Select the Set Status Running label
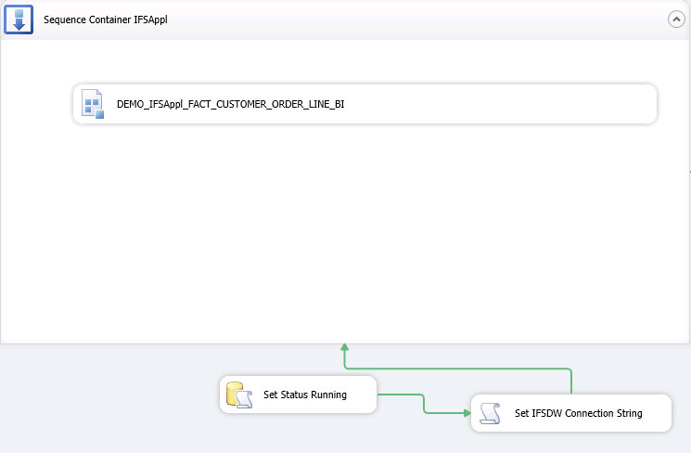691x453 pixels. pos(305,395)
